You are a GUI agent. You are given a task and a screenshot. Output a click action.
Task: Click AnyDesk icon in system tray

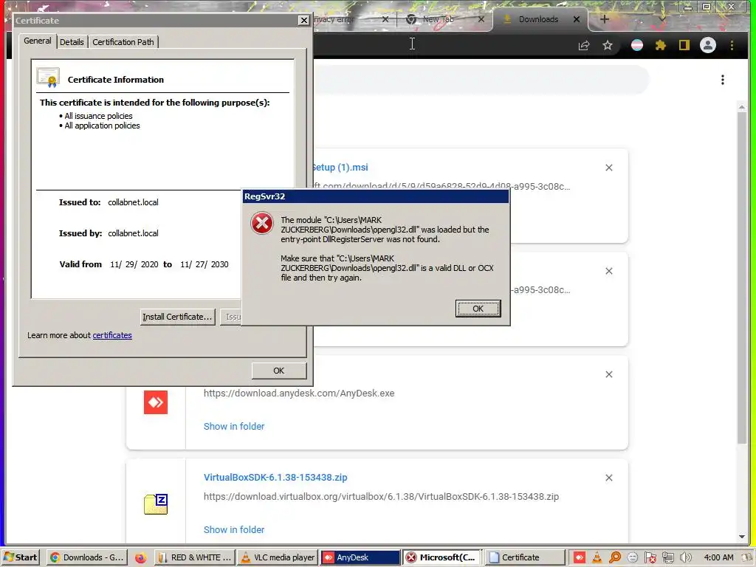579,558
